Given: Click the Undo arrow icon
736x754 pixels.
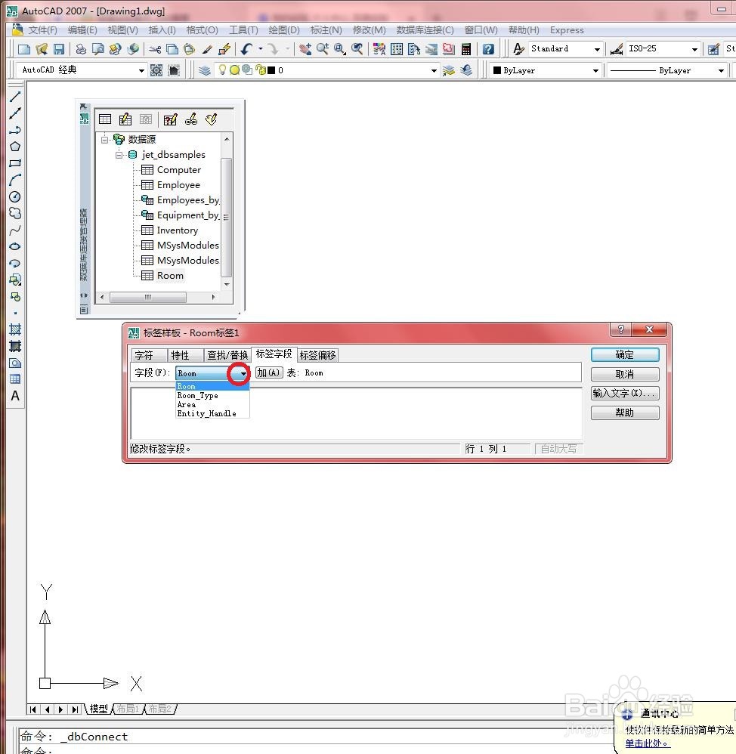Looking at the screenshot, I should pyautogui.click(x=246, y=48).
